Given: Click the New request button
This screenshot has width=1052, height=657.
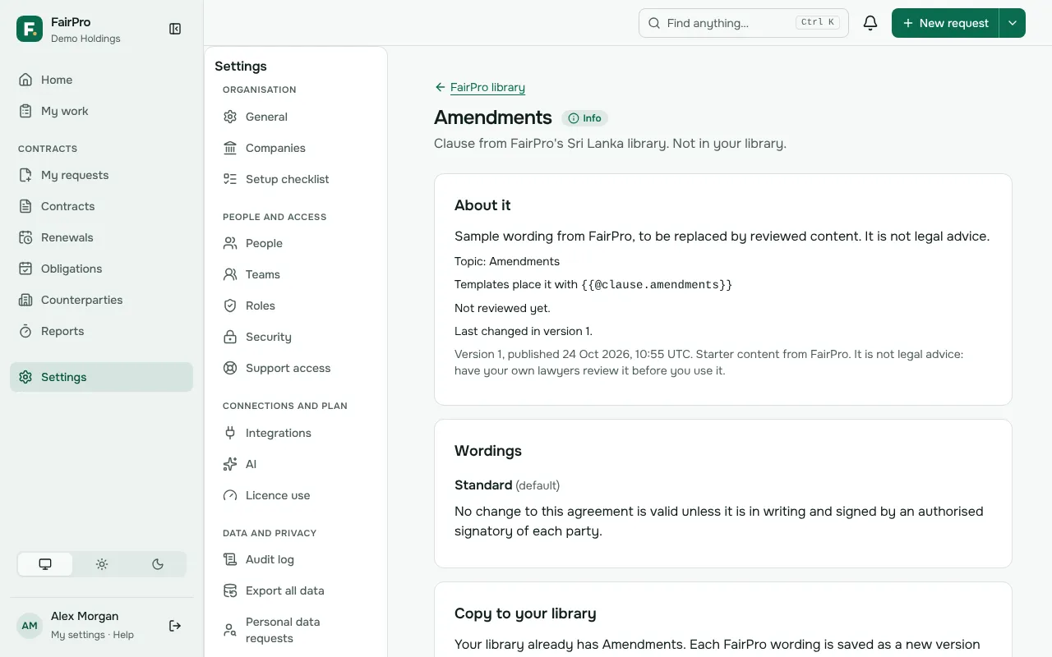Looking at the screenshot, I should [x=945, y=23].
